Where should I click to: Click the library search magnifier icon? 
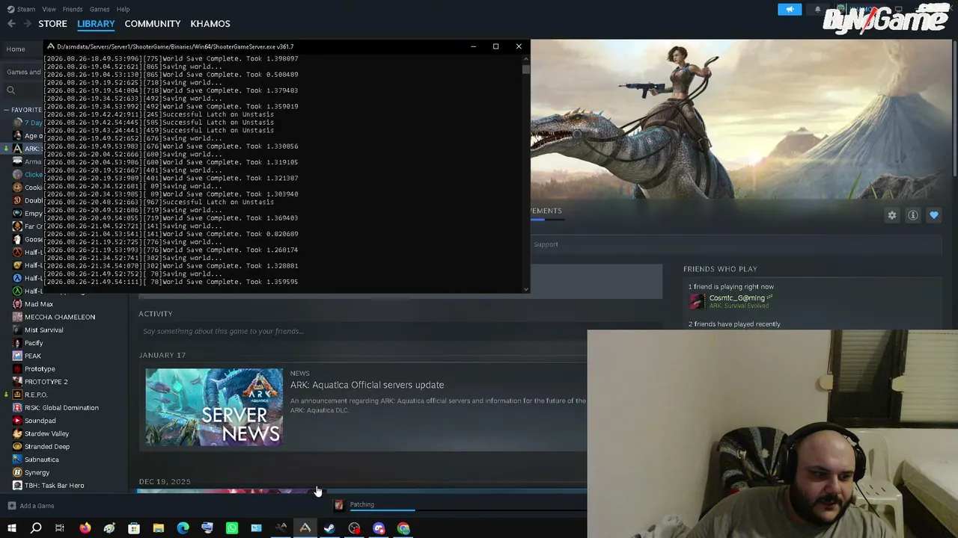tap(10, 90)
